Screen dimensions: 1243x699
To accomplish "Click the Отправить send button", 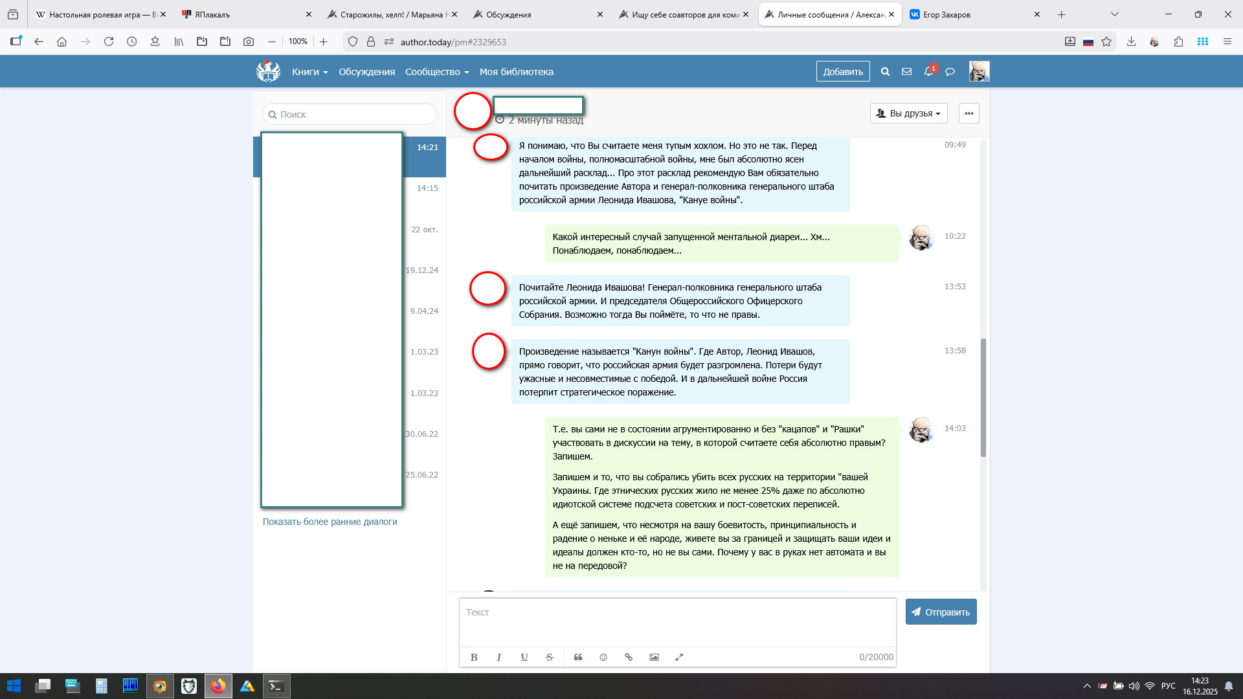I will click(x=941, y=612).
